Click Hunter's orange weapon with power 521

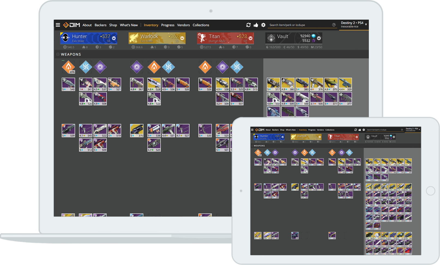tap(114, 85)
